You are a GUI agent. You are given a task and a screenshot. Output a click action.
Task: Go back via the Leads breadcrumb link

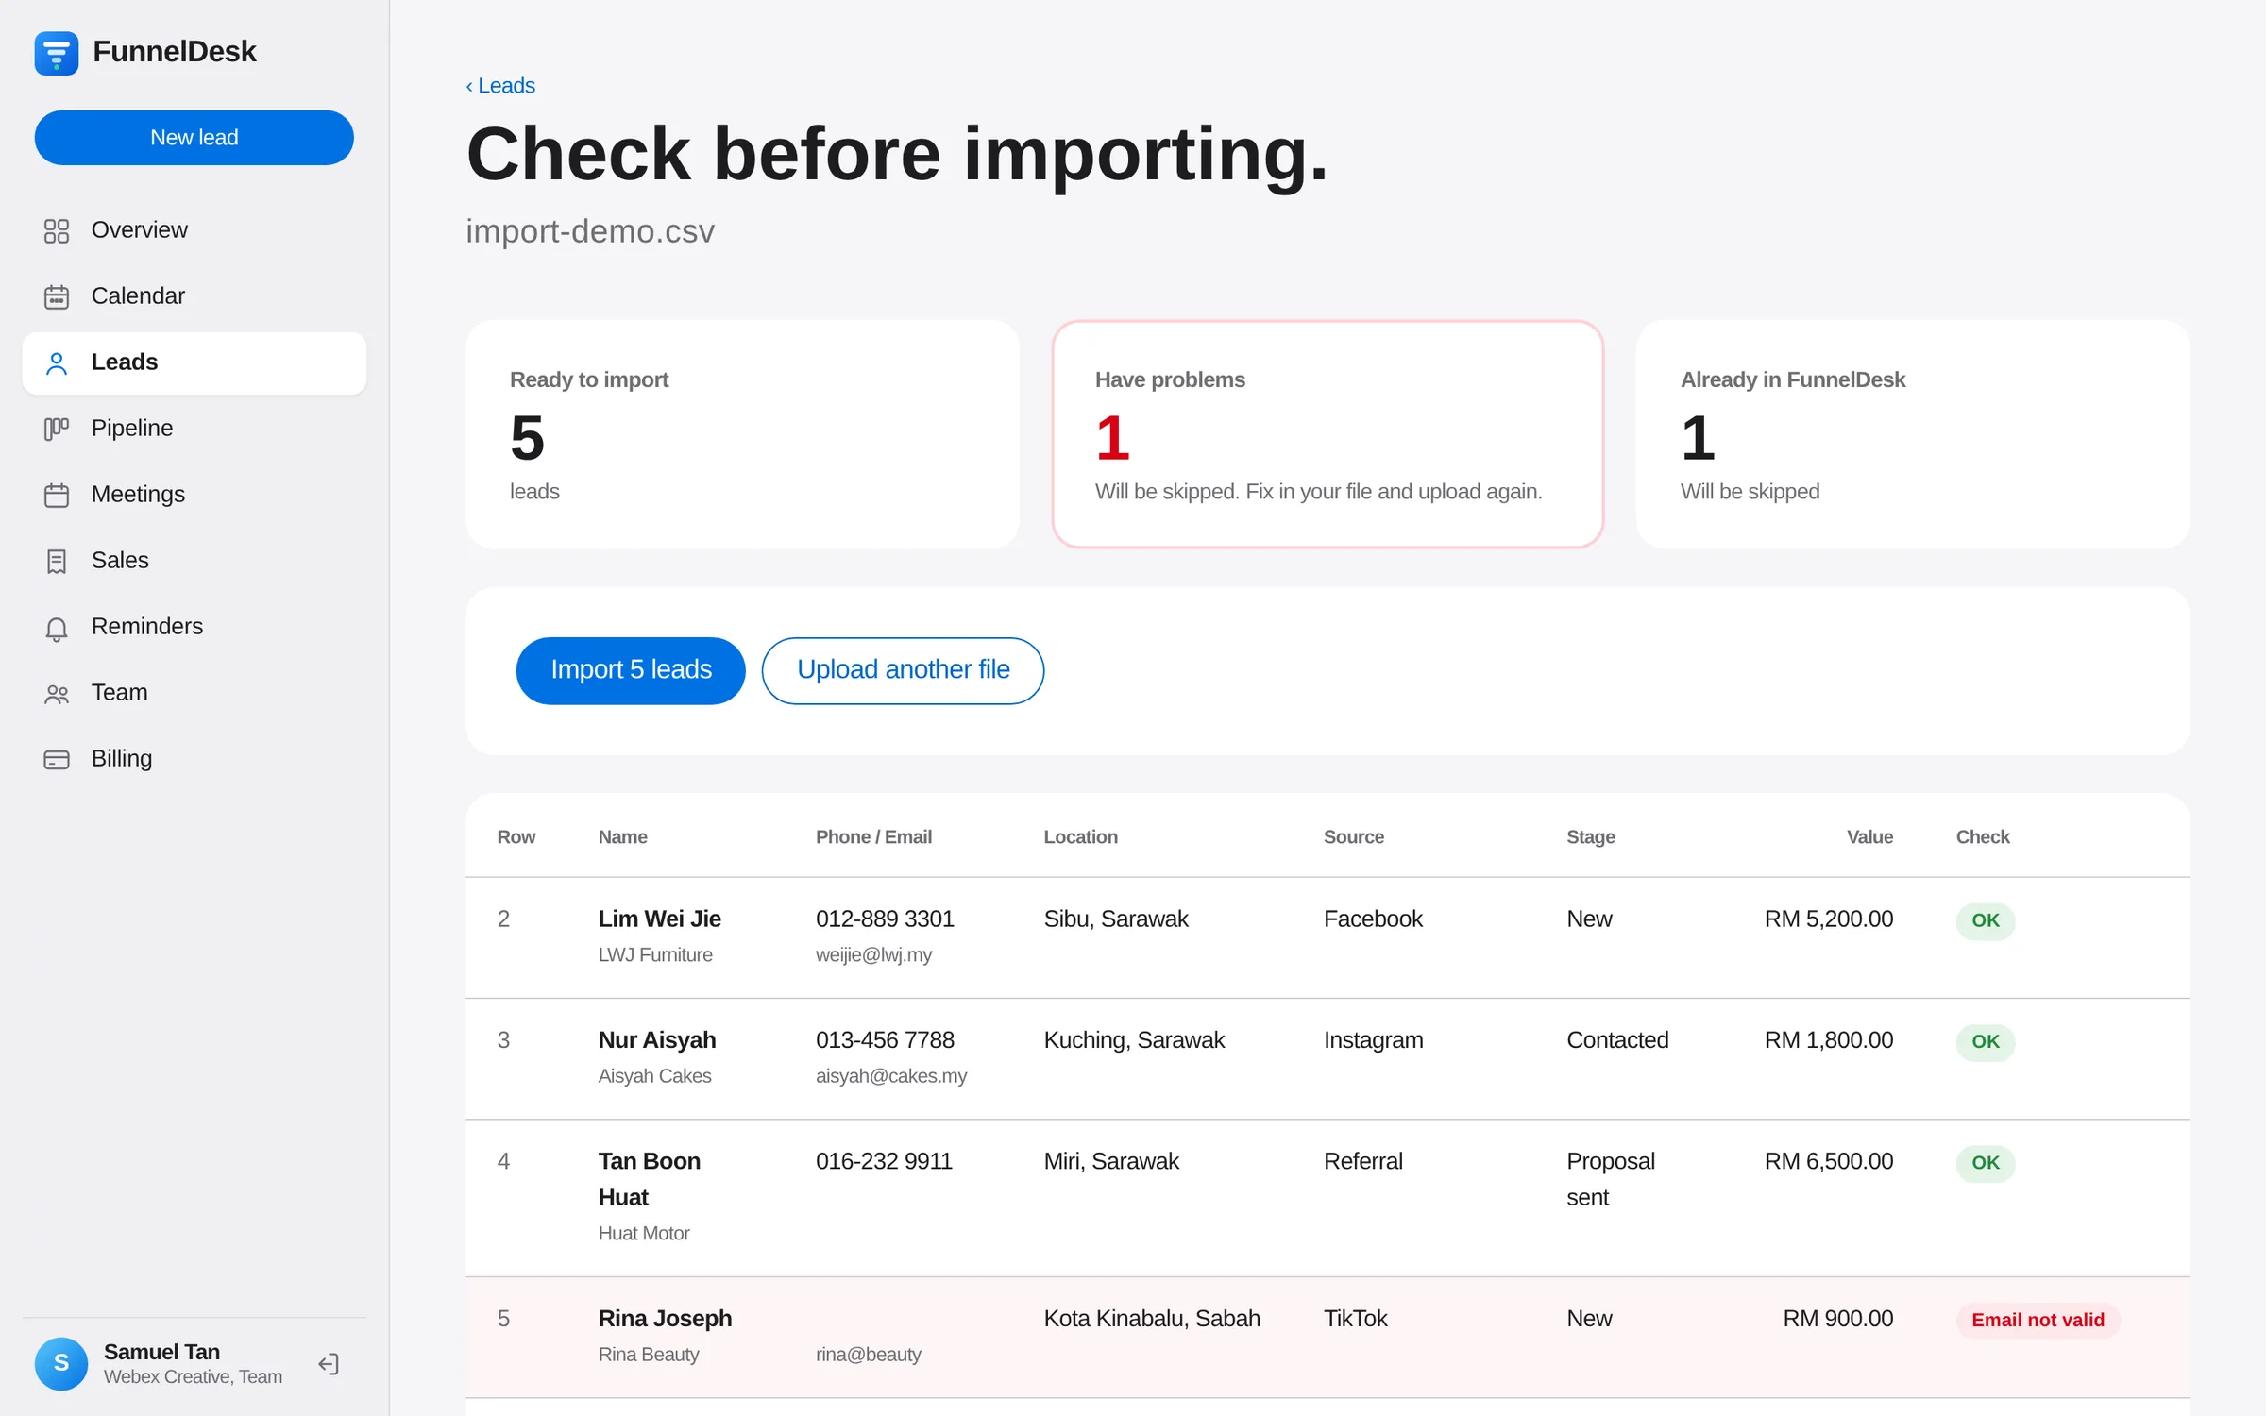[x=500, y=86]
